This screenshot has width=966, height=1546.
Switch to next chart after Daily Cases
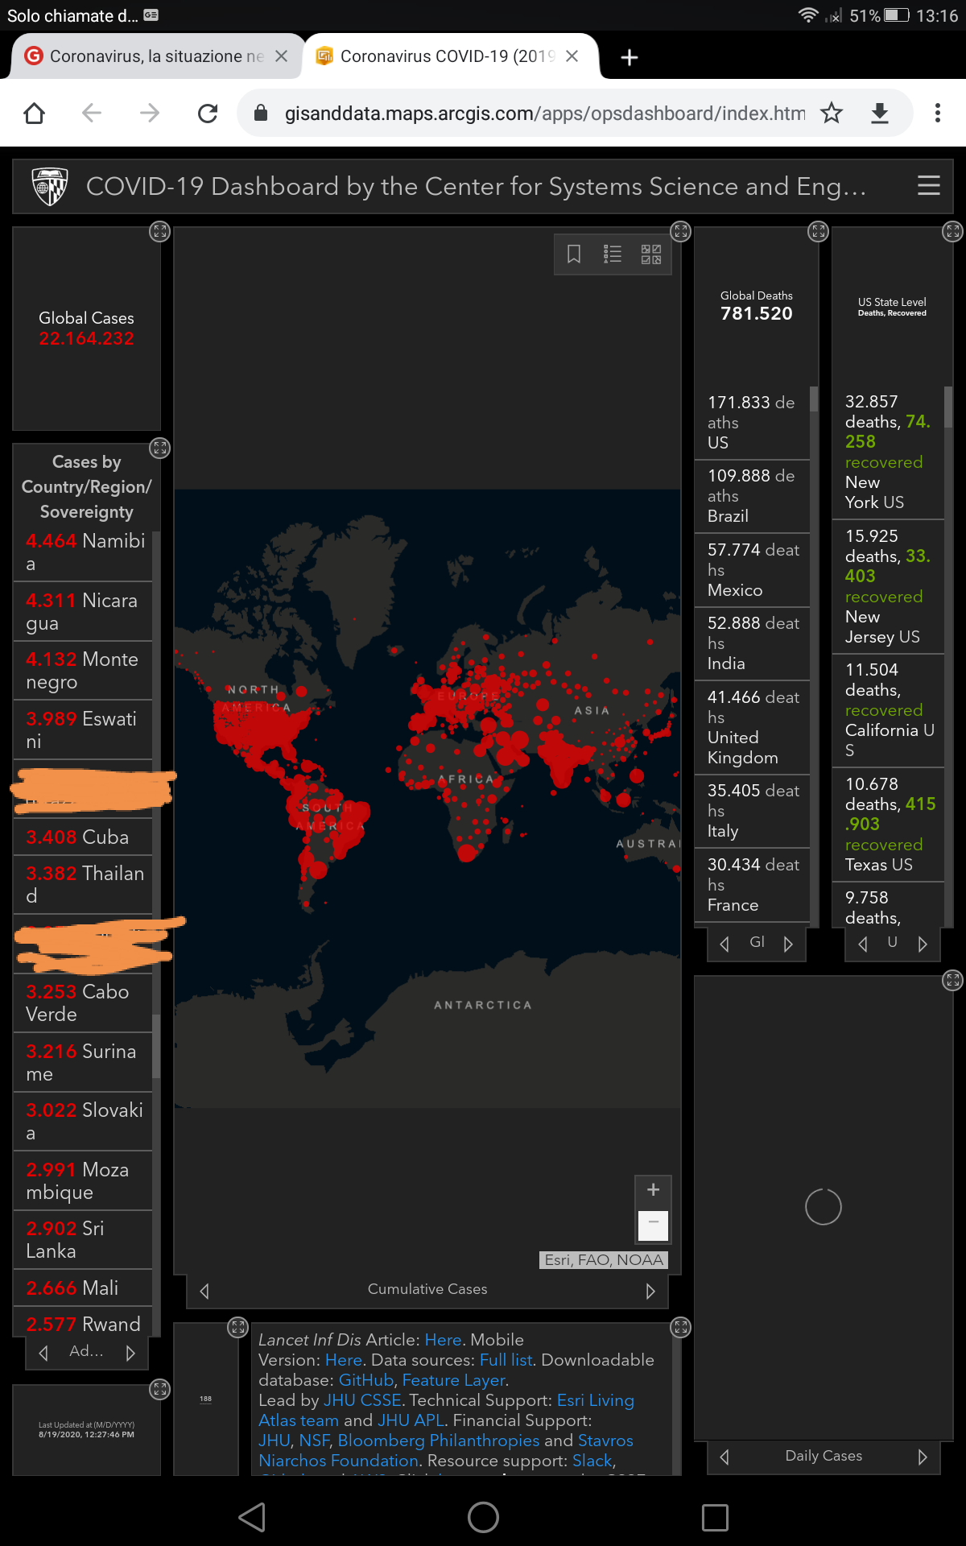coord(923,1457)
